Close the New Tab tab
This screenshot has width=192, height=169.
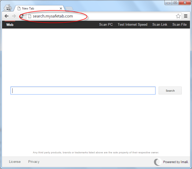click(61, 8)
